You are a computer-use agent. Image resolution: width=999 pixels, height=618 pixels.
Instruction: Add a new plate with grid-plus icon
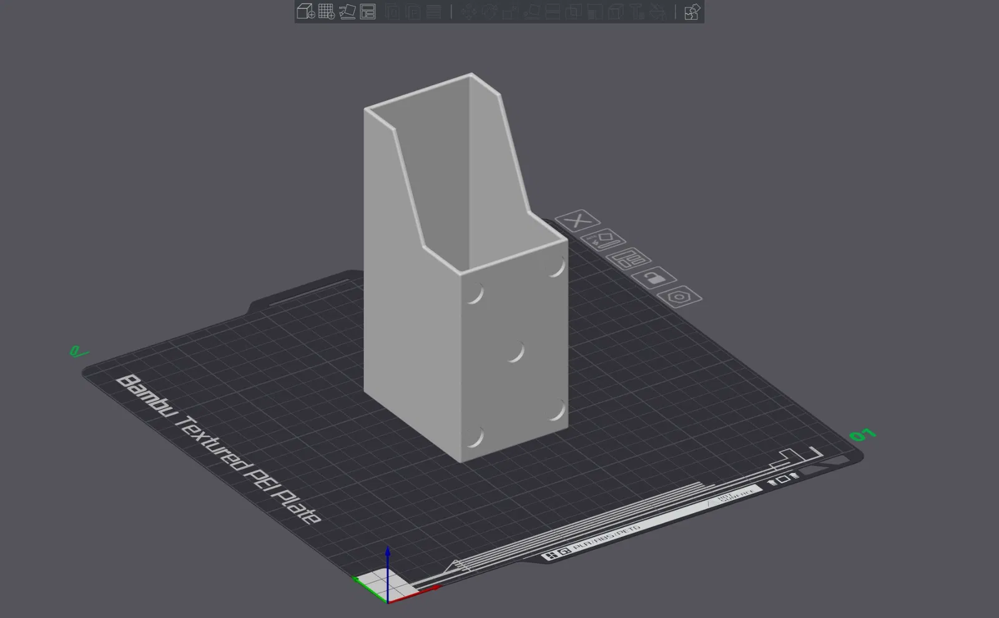coord(326,12)
